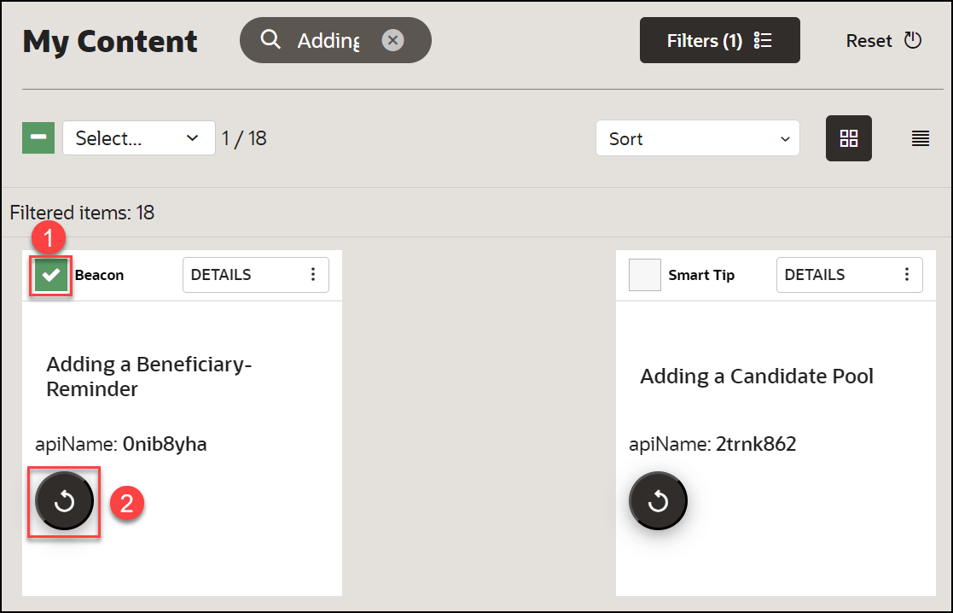953x613 pixels.
Task: Restore the Beneficiary-Reminder beacon item
Action: pyautogui.click(x=64, y=501)
